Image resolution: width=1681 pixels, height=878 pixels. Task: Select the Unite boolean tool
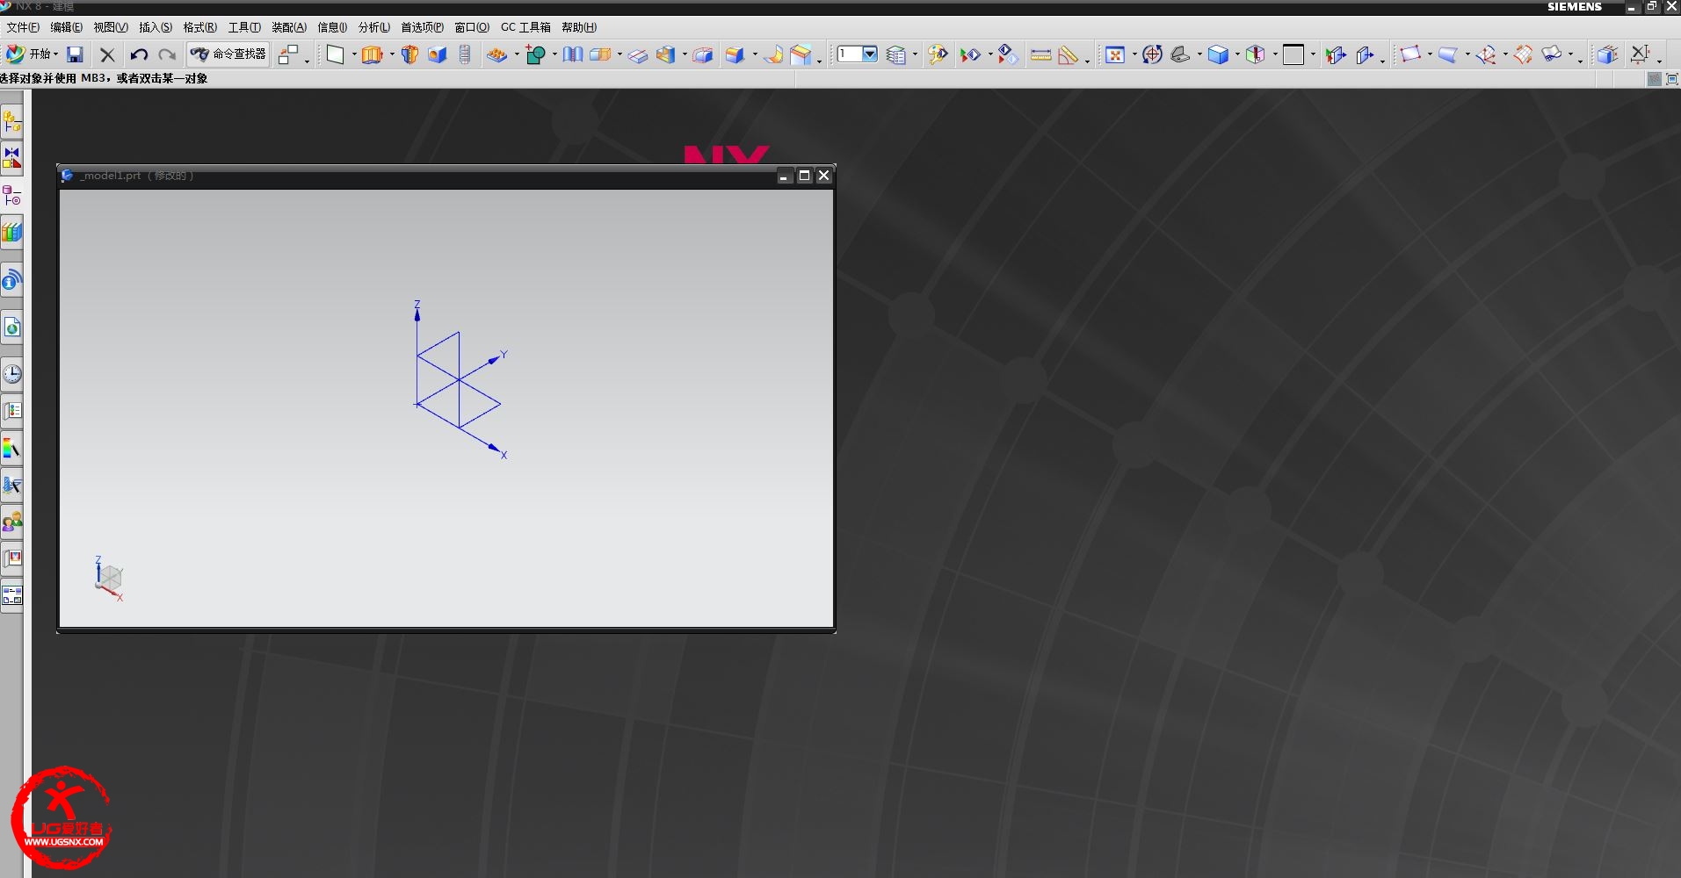(x=536, y=54)
